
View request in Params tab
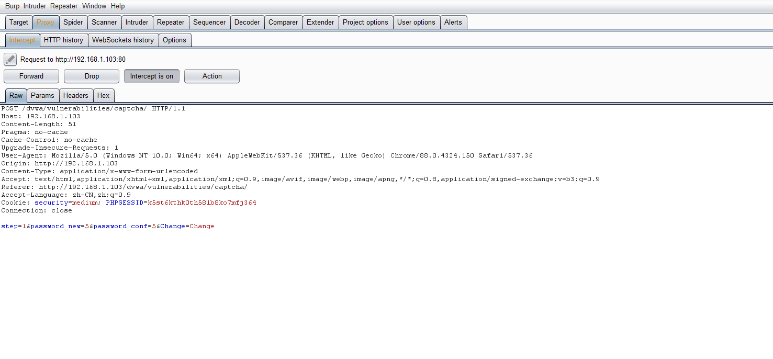[x=42, y=95]
